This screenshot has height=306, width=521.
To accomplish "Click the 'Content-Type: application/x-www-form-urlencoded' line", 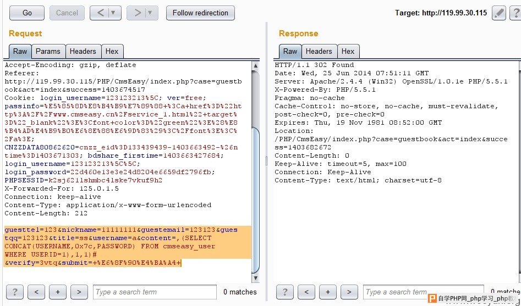I will point(108,205).
